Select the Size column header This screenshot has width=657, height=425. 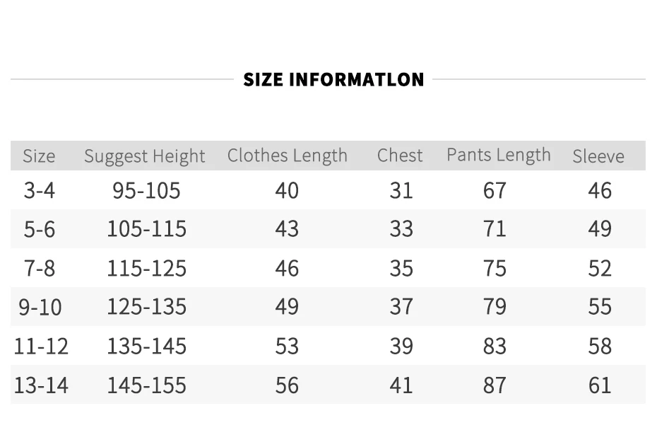tap(39, 156)
